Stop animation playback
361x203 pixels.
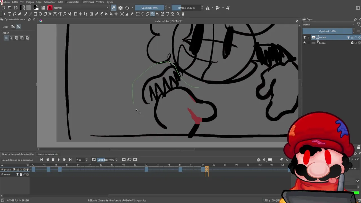[x=53, y=160]
